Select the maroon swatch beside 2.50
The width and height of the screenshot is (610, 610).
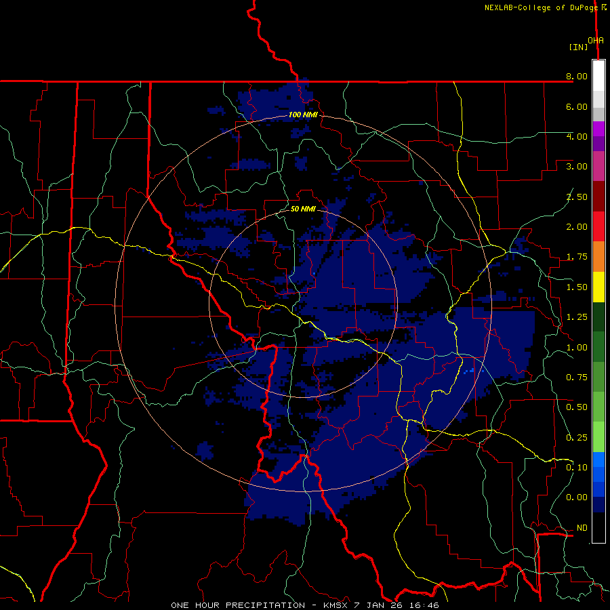pyautogui.click(x=598, y=197)
